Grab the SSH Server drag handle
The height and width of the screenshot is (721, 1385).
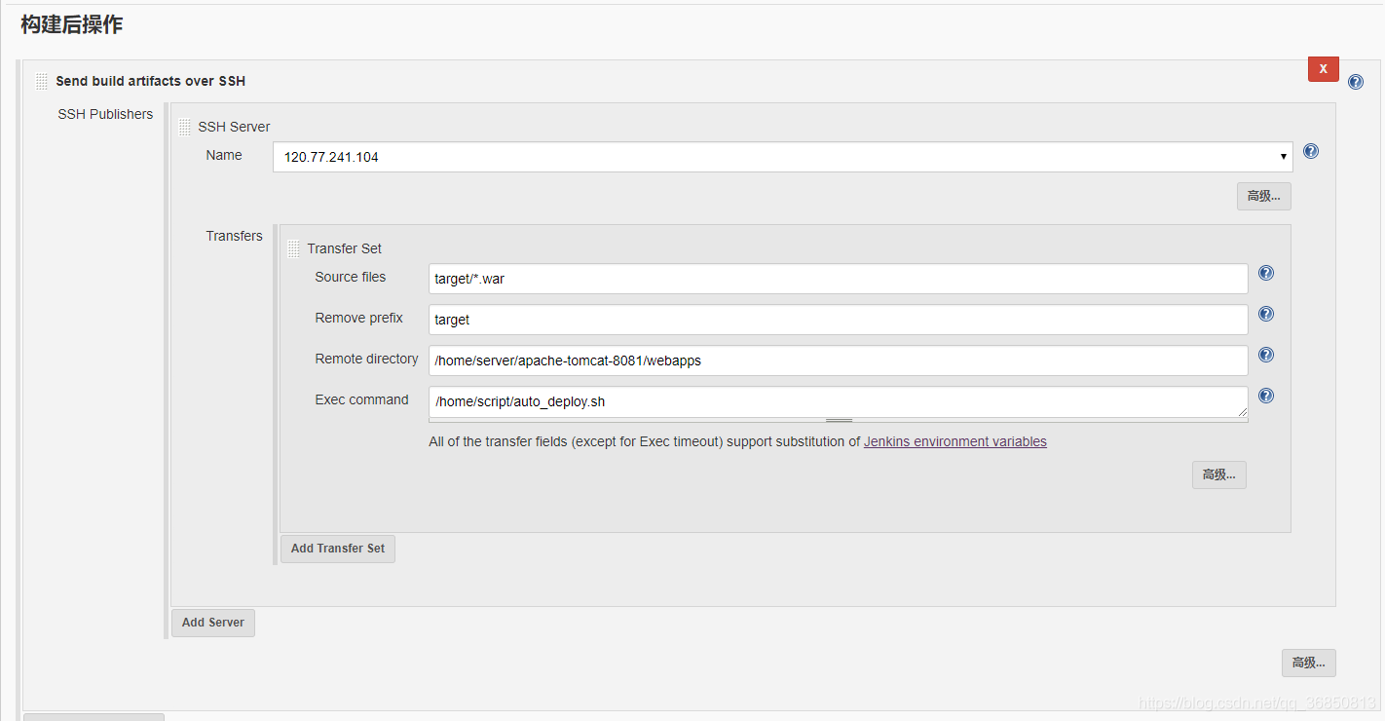(185, 127)
